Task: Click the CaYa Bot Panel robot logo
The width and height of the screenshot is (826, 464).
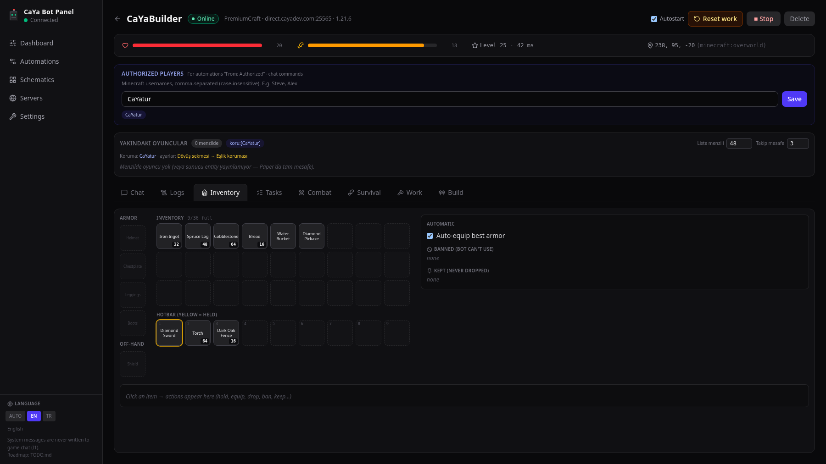Action: click(x=13, y=15)
